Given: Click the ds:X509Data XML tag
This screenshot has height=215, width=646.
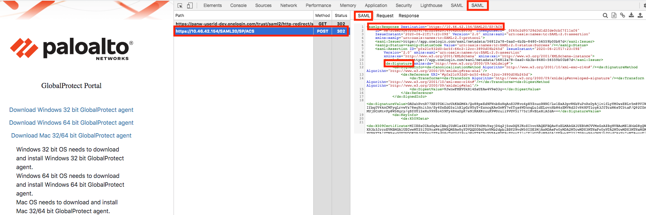Looking at the screenshot, I should tap(415, 119).
